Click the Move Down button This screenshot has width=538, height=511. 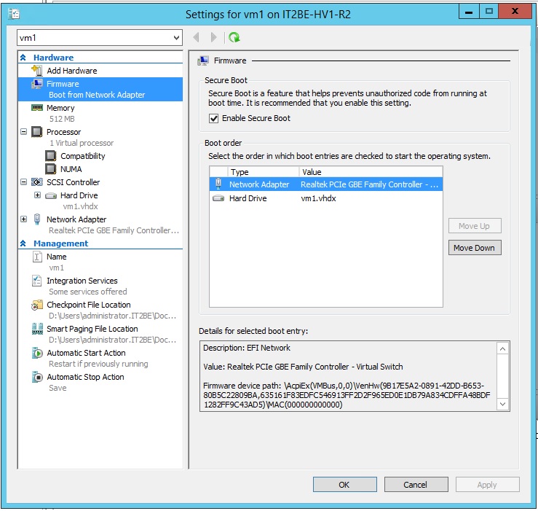(x=475, y=248)
